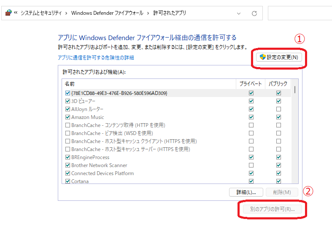Viewport: 332px width, 235px height.
Task: Click 詳細(L)... button
Action: tap(246, 192)
